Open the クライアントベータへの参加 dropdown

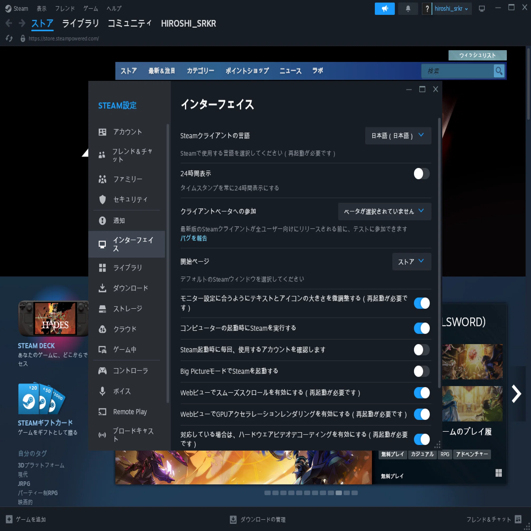[384, 211]
